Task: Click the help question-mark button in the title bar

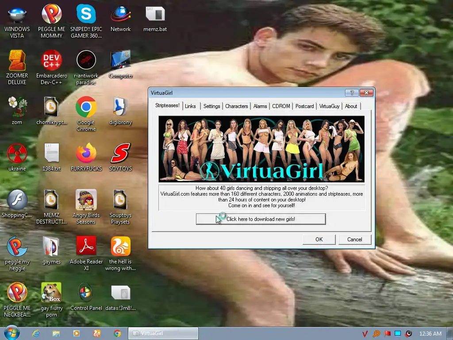Action: [x=352, y=93]
